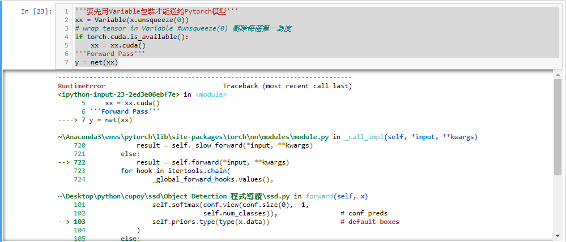Click the output scrollbar thumb

click(x=558, y=126)
